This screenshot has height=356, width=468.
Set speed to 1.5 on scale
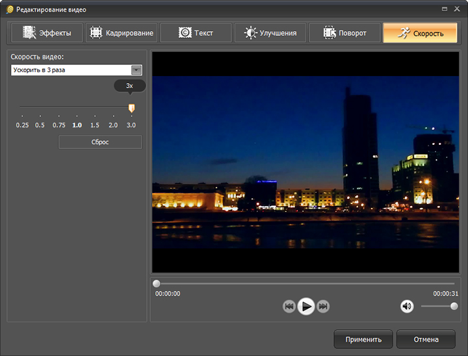(95, 125)
